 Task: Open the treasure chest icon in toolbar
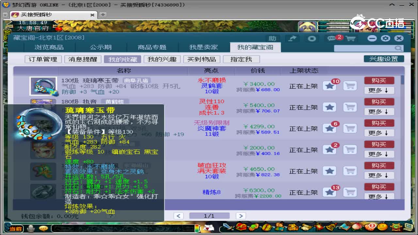click(x=241, y=227)
